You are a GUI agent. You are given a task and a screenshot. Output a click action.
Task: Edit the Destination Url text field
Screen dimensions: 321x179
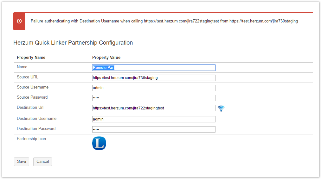pos(154,108)
